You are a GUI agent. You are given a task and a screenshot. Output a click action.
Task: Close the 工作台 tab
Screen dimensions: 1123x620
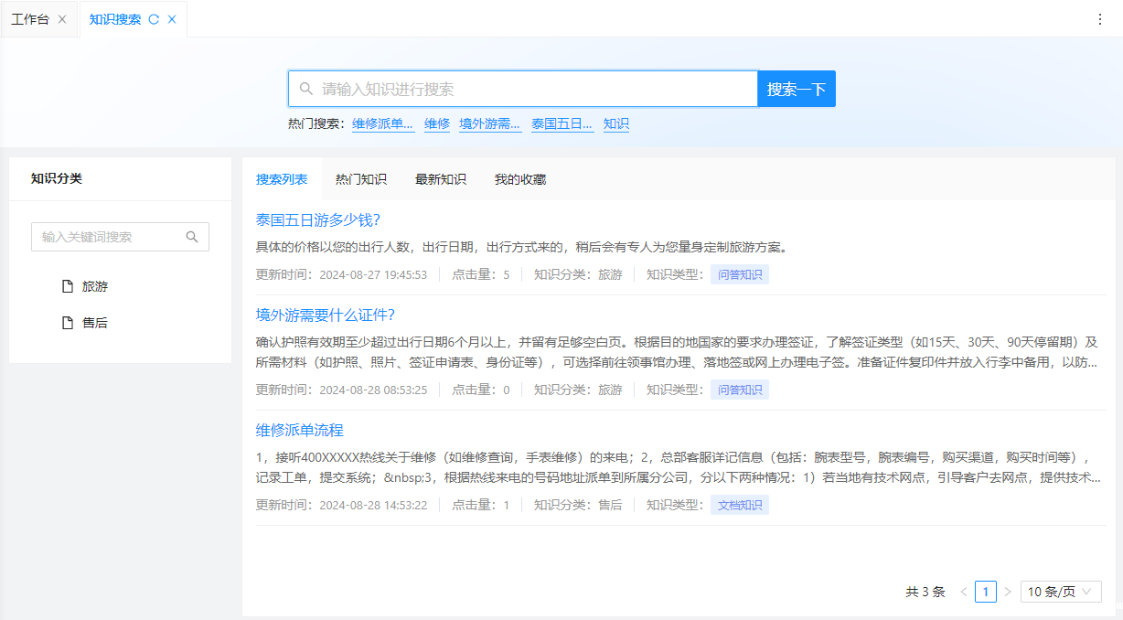pyautogui.click(x=62, y=19)
